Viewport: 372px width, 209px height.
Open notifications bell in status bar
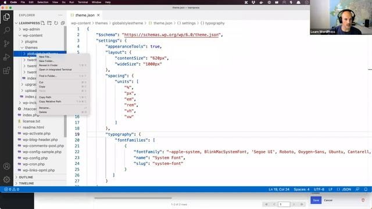click(x=366, y=189)
